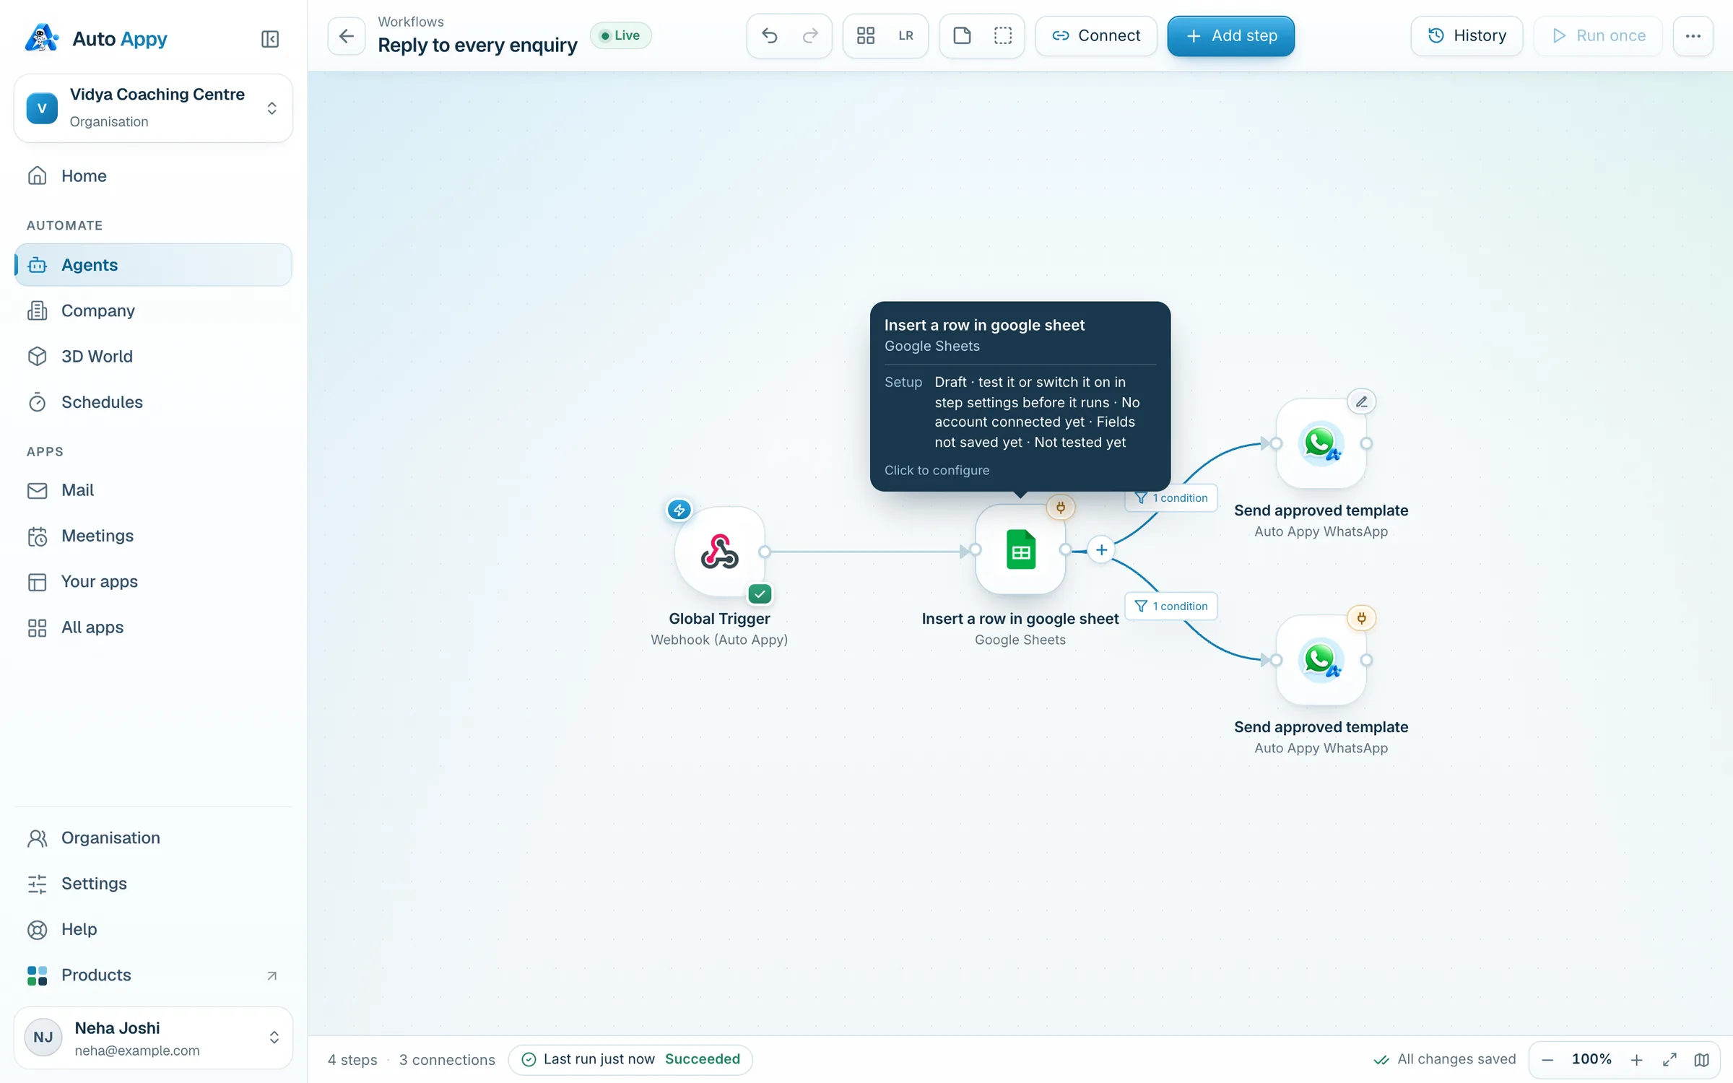
Task: Select Agents in the sidebar
Action: 153,265
